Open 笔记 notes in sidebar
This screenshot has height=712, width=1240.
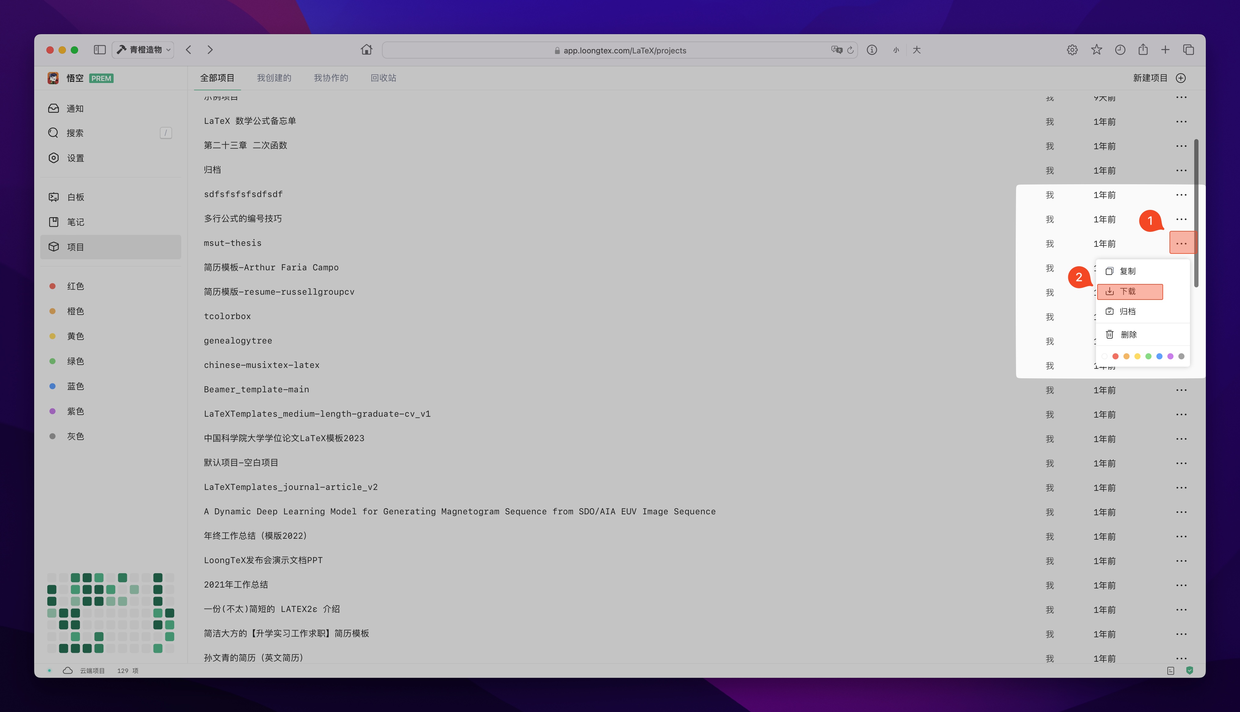click(110, 222)
